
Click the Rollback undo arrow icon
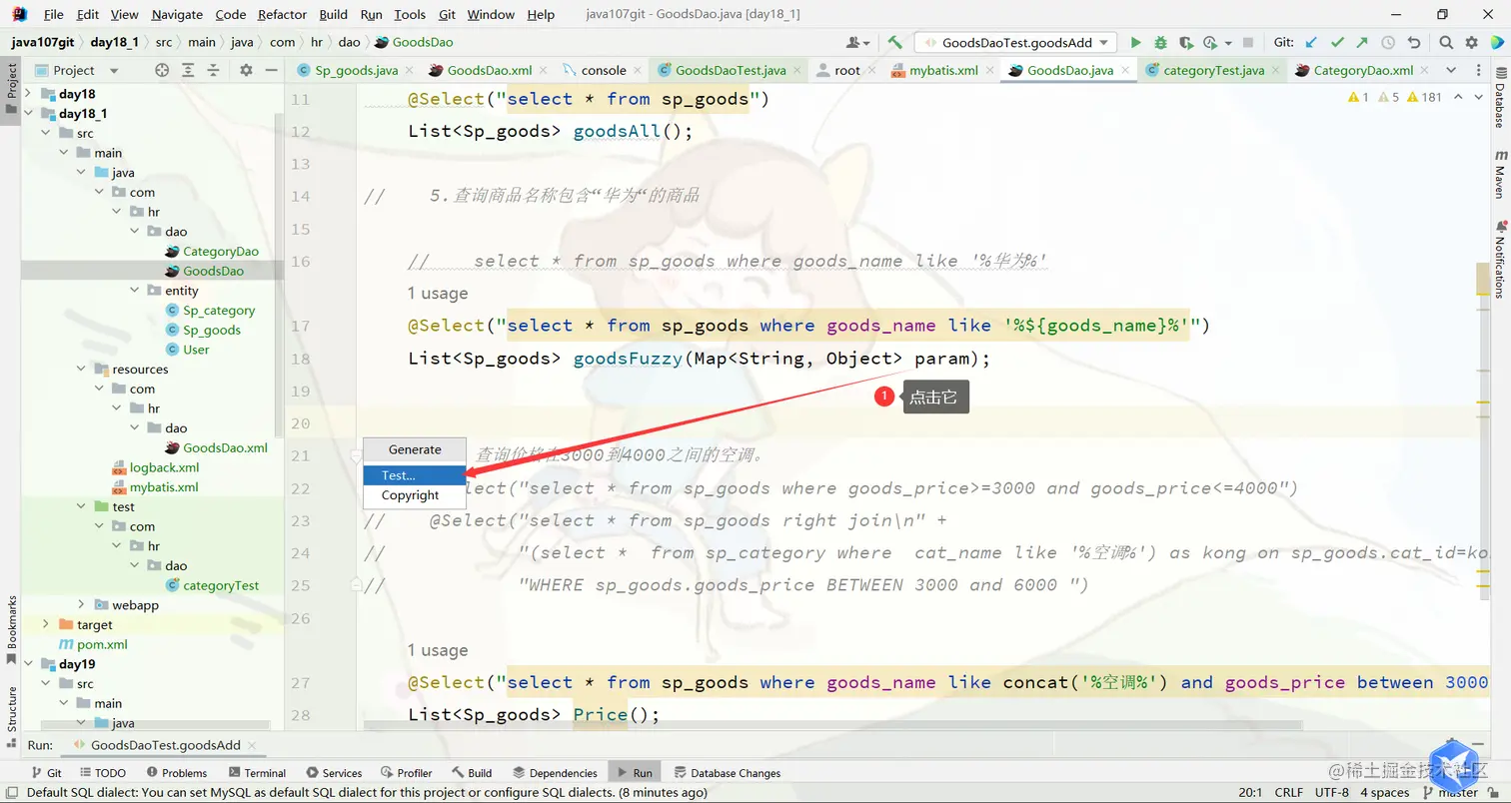click(1414, 43)
